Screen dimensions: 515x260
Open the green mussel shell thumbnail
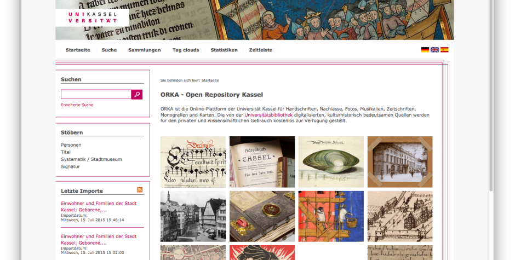(x=331, y=162)
